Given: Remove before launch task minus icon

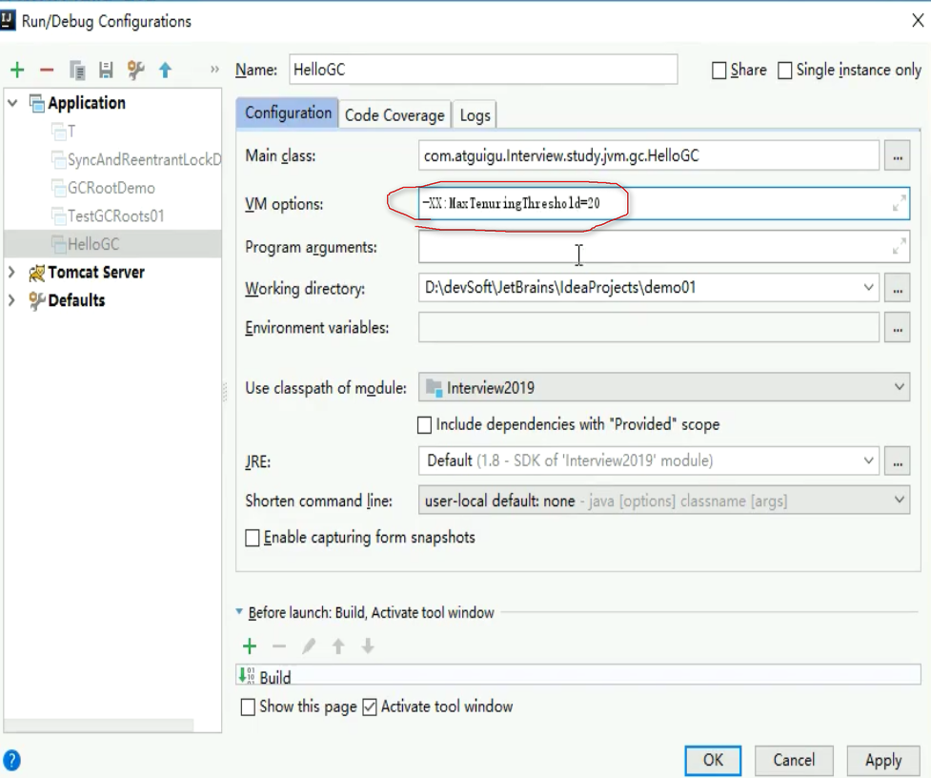Looking at the screenshot, I should pos(279,645).
